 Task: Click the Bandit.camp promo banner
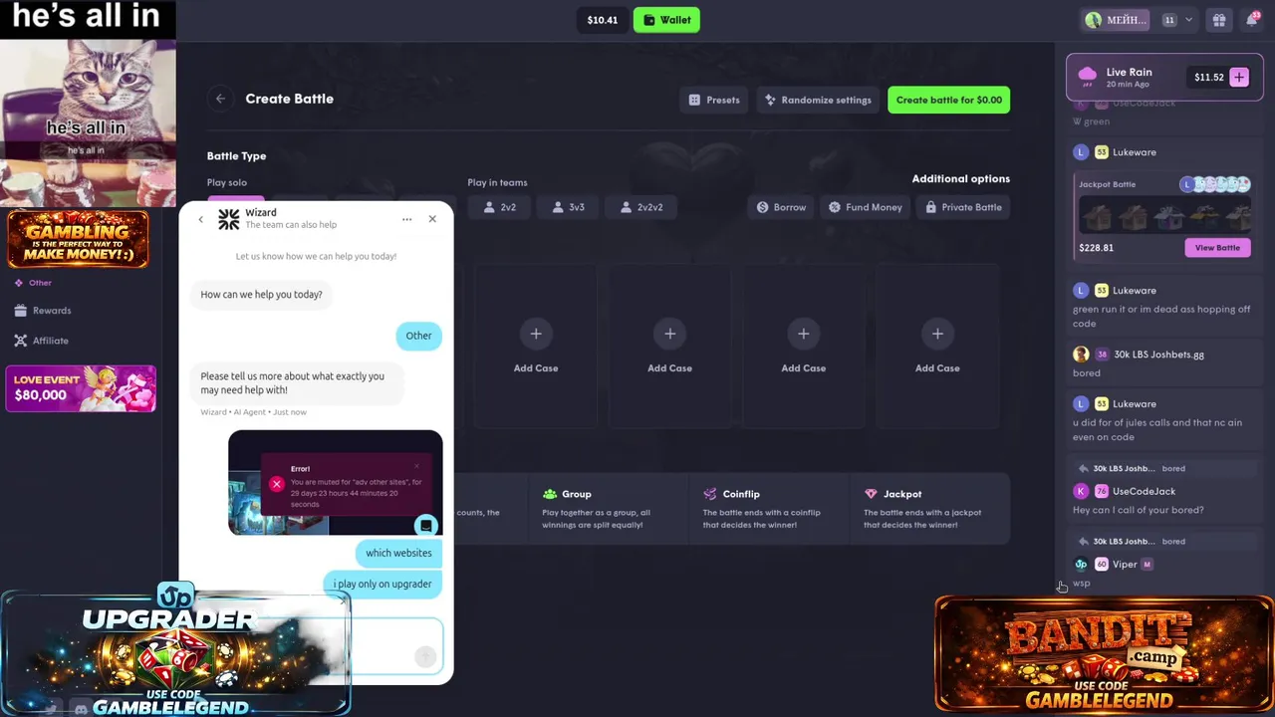(x=1104, y=654)
